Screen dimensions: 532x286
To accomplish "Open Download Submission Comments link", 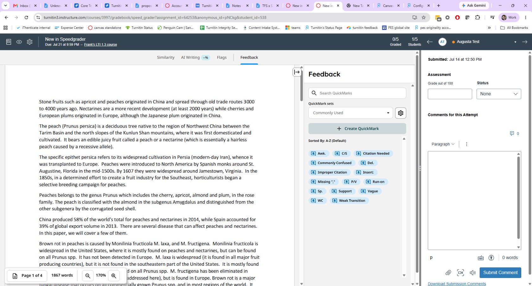I will (457, 284).
